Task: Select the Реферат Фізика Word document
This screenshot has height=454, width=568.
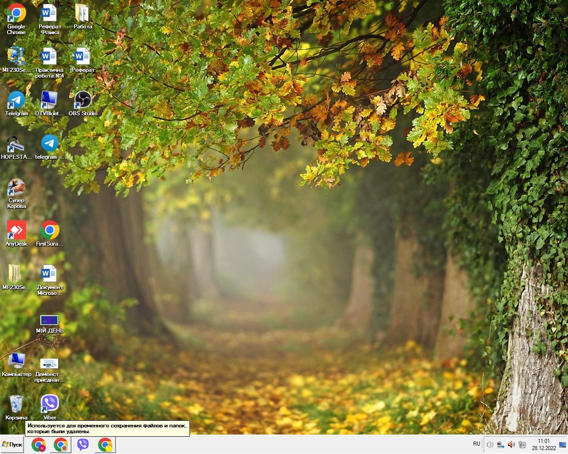Action: [50, 20]
